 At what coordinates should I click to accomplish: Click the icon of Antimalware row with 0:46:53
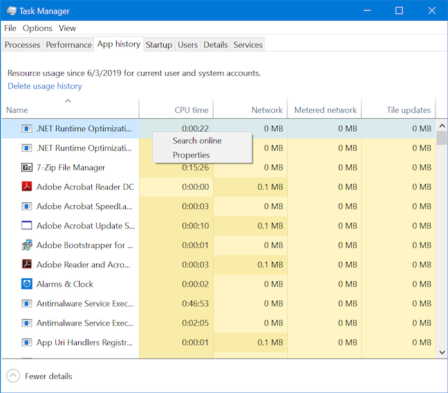[x=26, y=304]
